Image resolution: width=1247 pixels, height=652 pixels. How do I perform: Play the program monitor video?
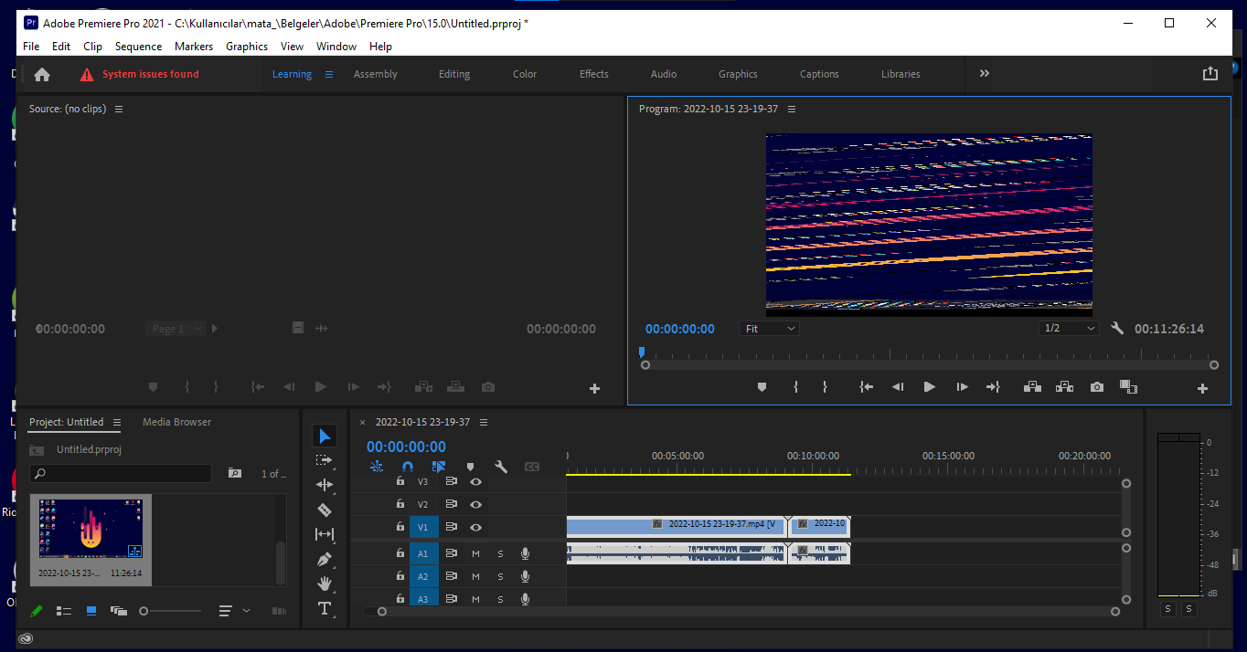coord(929,387)
